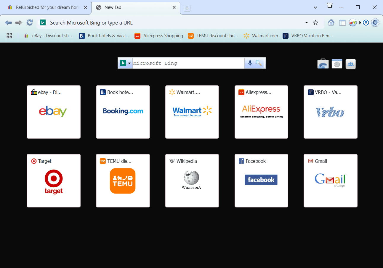Click the magnifying glass search button
Viewport: 383px width, 268px height.
[259, 63]
